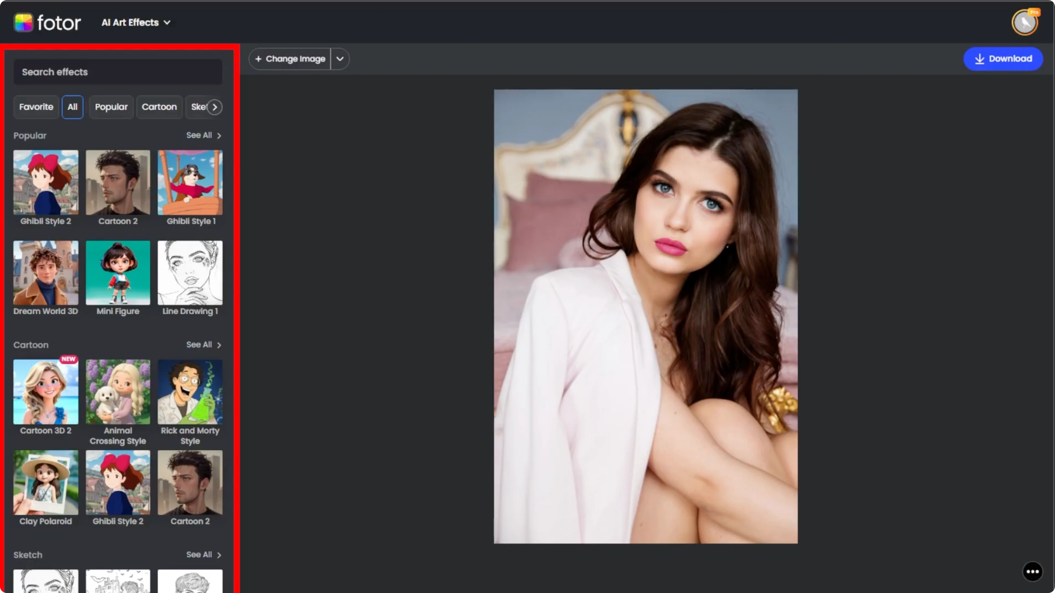Apply the Clay Polaroid effect

point(46,482)
